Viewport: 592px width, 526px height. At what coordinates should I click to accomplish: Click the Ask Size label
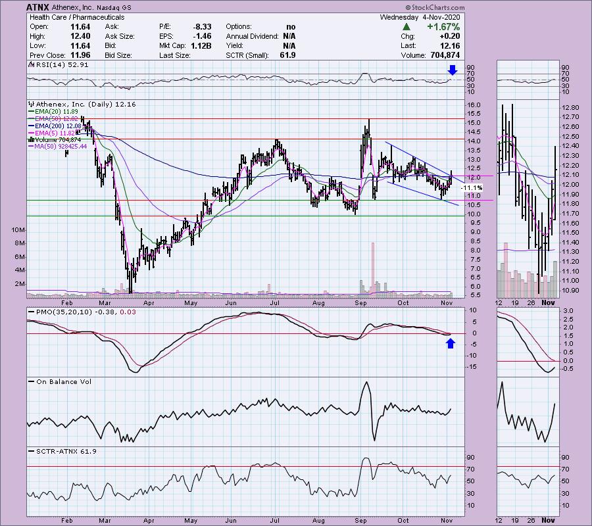click(x=120, y=36)
